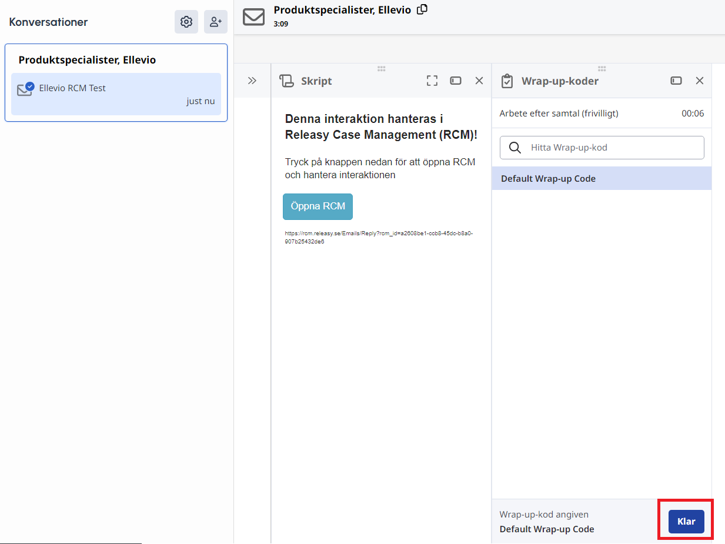Click the search magnifier icon

point(515,148)
